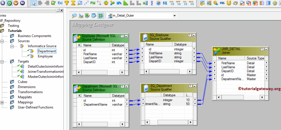The height and width of the screenshot is (130, 281).
Task: Select the Department source
Action: pyautogui.click(x=47, y=51)
